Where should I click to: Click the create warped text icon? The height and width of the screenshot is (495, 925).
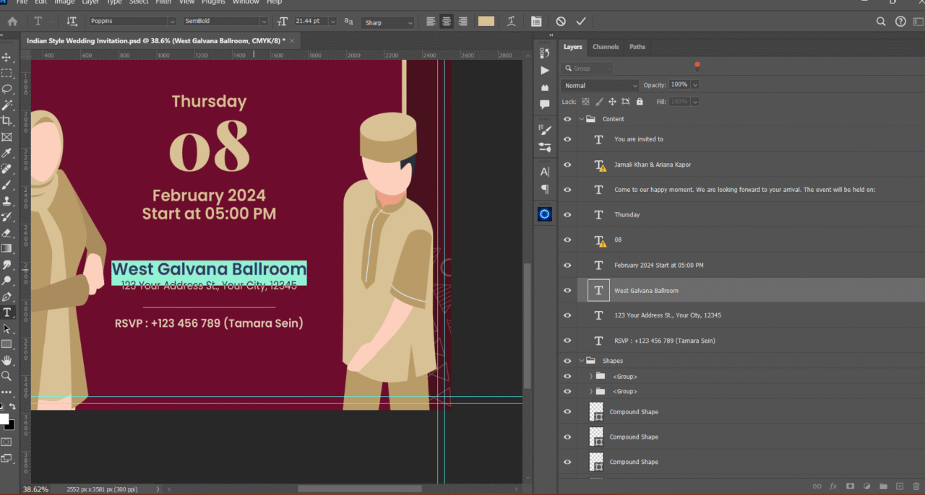coord(510,22)
